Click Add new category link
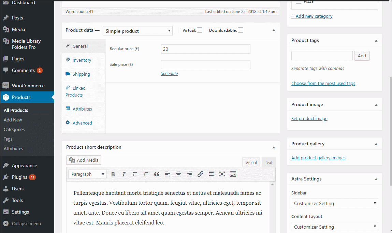 [312, 16]
